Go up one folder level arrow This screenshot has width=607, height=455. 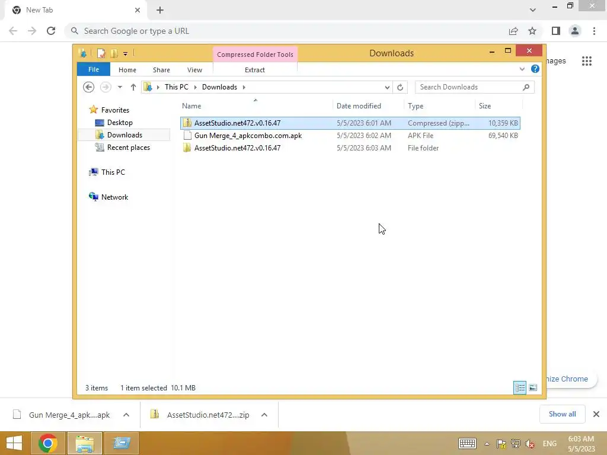(x=133, y=87)
